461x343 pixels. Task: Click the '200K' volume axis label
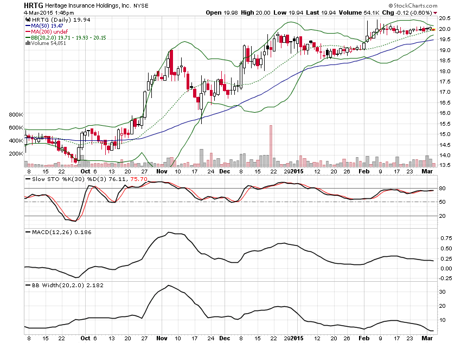click(16, 153)
